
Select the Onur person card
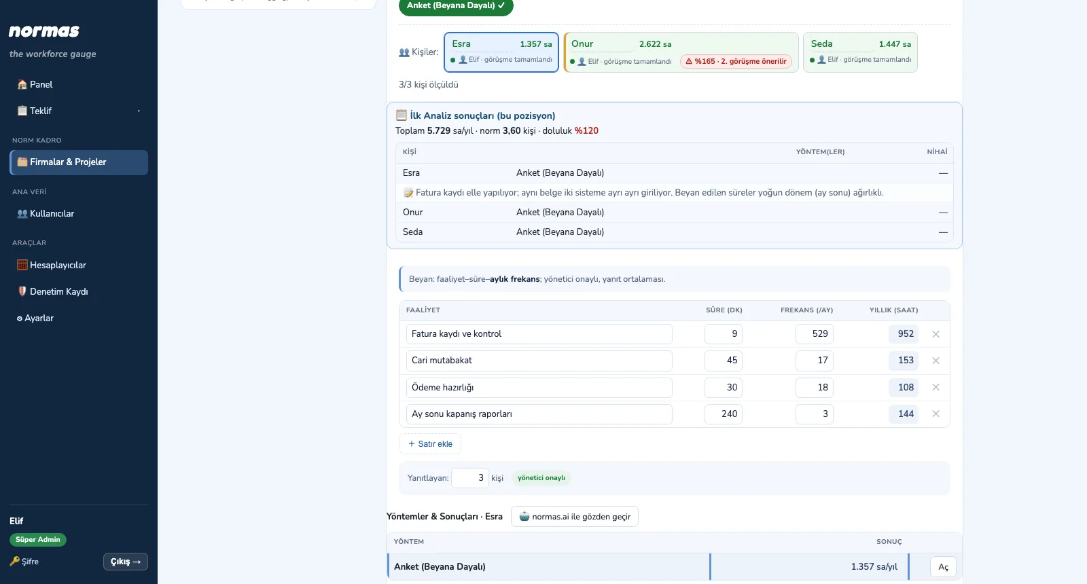tap(681, 52)
